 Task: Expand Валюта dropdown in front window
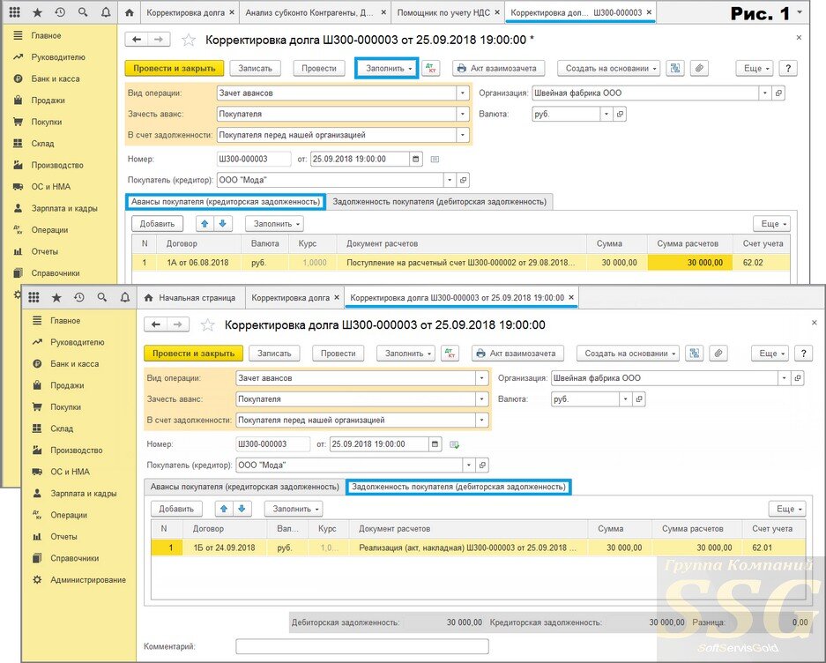[625, 399]
